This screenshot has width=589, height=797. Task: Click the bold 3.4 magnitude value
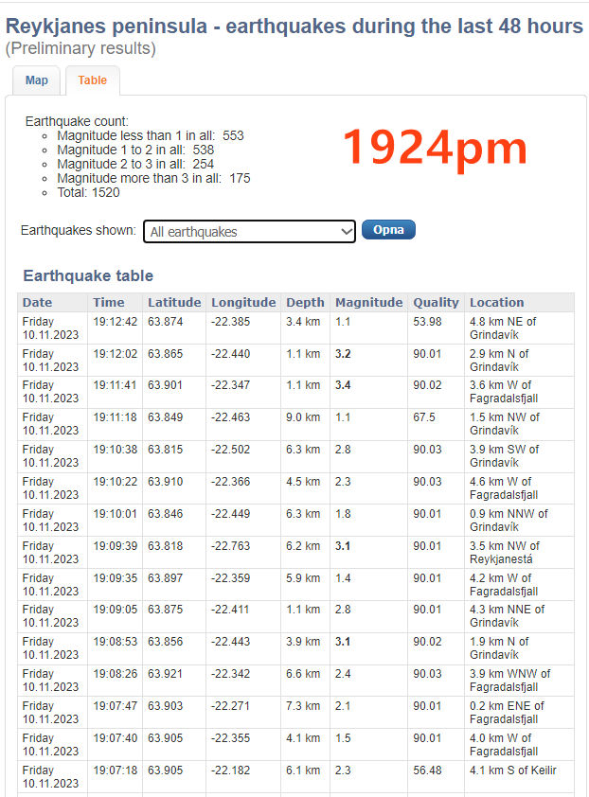coord(343,386)
